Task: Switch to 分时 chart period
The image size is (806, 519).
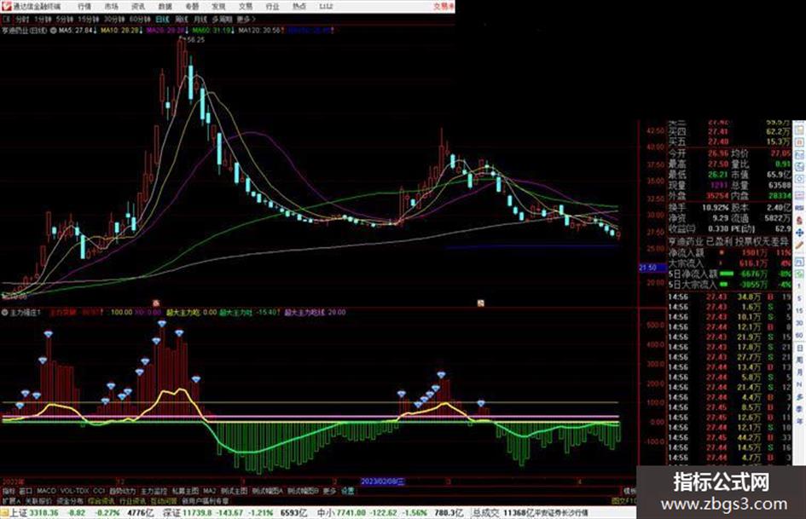Action: 22,20
